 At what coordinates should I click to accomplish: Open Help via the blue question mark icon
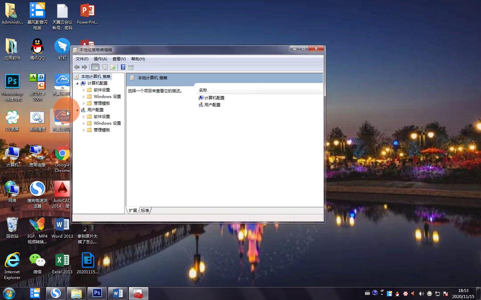(x=123, y=67)
